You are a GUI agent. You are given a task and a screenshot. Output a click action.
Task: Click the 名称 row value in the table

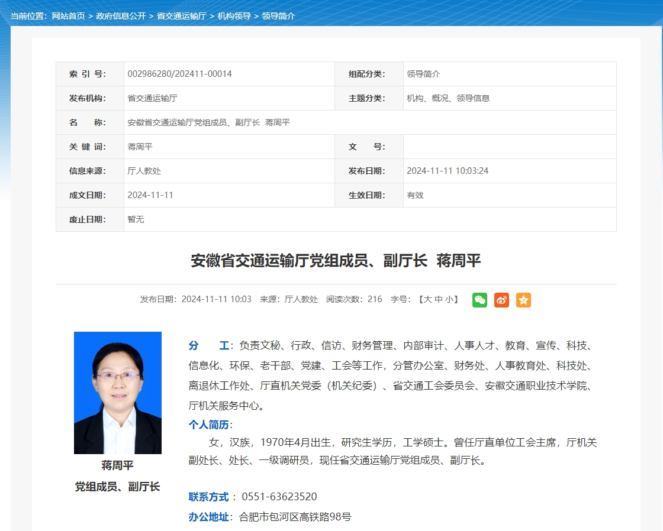208,122
